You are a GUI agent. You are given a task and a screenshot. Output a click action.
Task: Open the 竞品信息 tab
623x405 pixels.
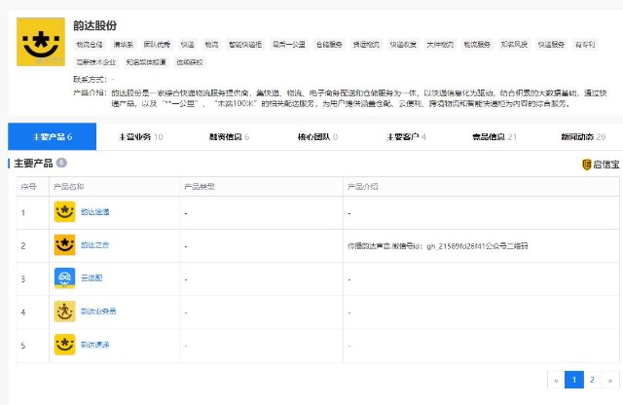coord(494,137)
